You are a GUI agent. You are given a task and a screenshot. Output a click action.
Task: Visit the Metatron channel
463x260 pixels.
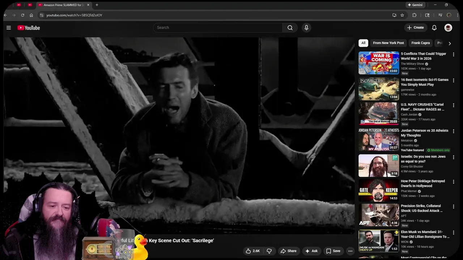pos(407,140)
